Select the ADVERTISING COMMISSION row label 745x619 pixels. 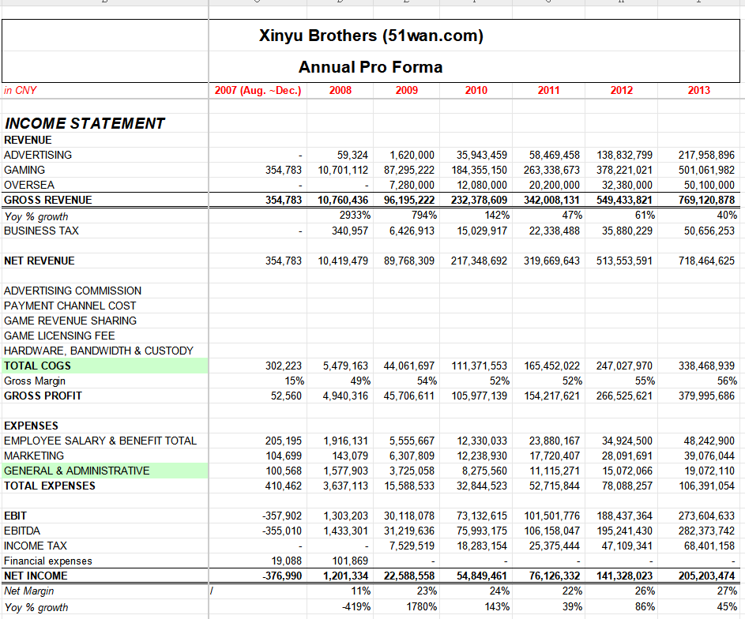[73, 291]
